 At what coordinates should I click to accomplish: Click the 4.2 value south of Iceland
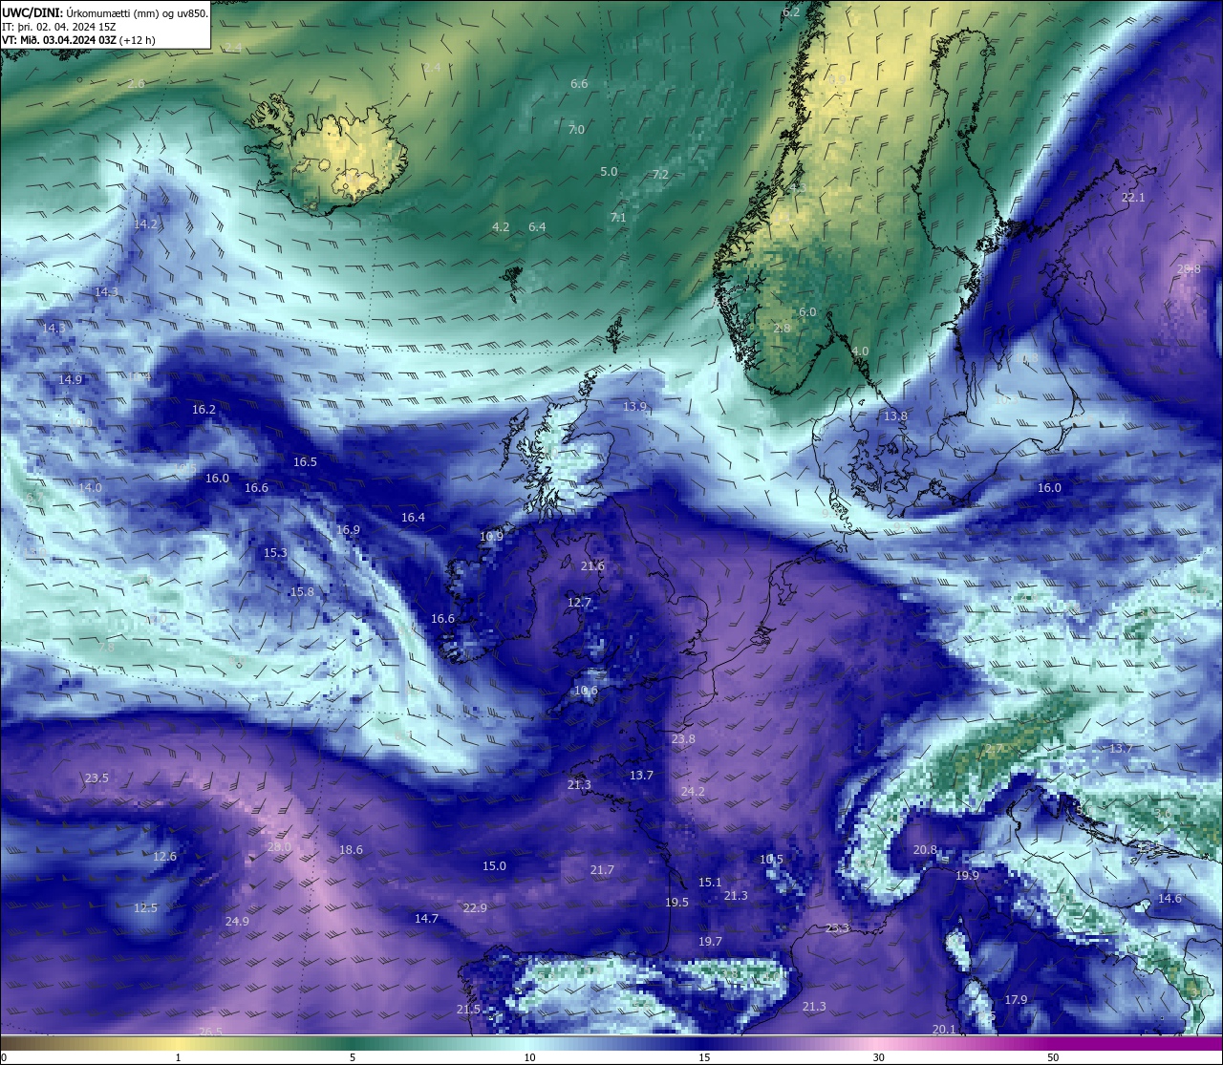501,227
